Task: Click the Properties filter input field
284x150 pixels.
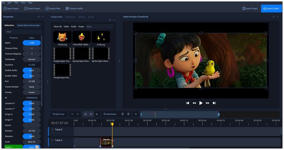Action: (x=23, y=32)
